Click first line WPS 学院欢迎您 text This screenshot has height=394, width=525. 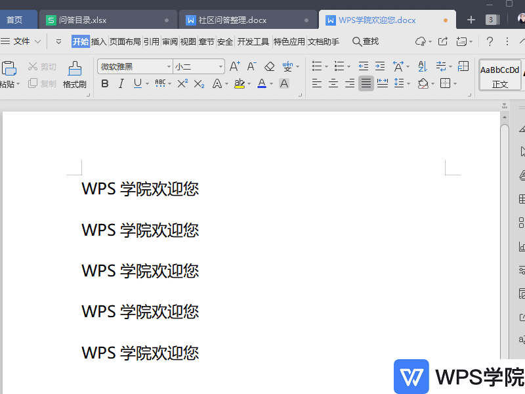(x=140, y=188)
